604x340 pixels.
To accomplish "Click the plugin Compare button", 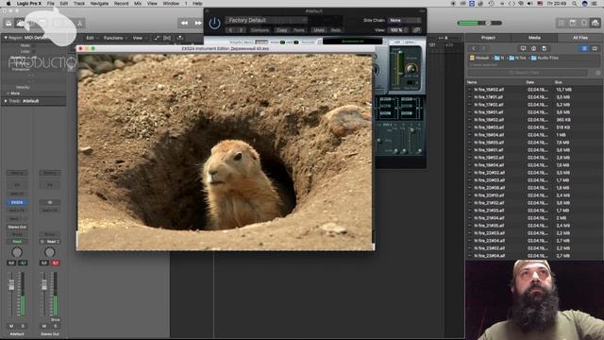I will [260, 30].
